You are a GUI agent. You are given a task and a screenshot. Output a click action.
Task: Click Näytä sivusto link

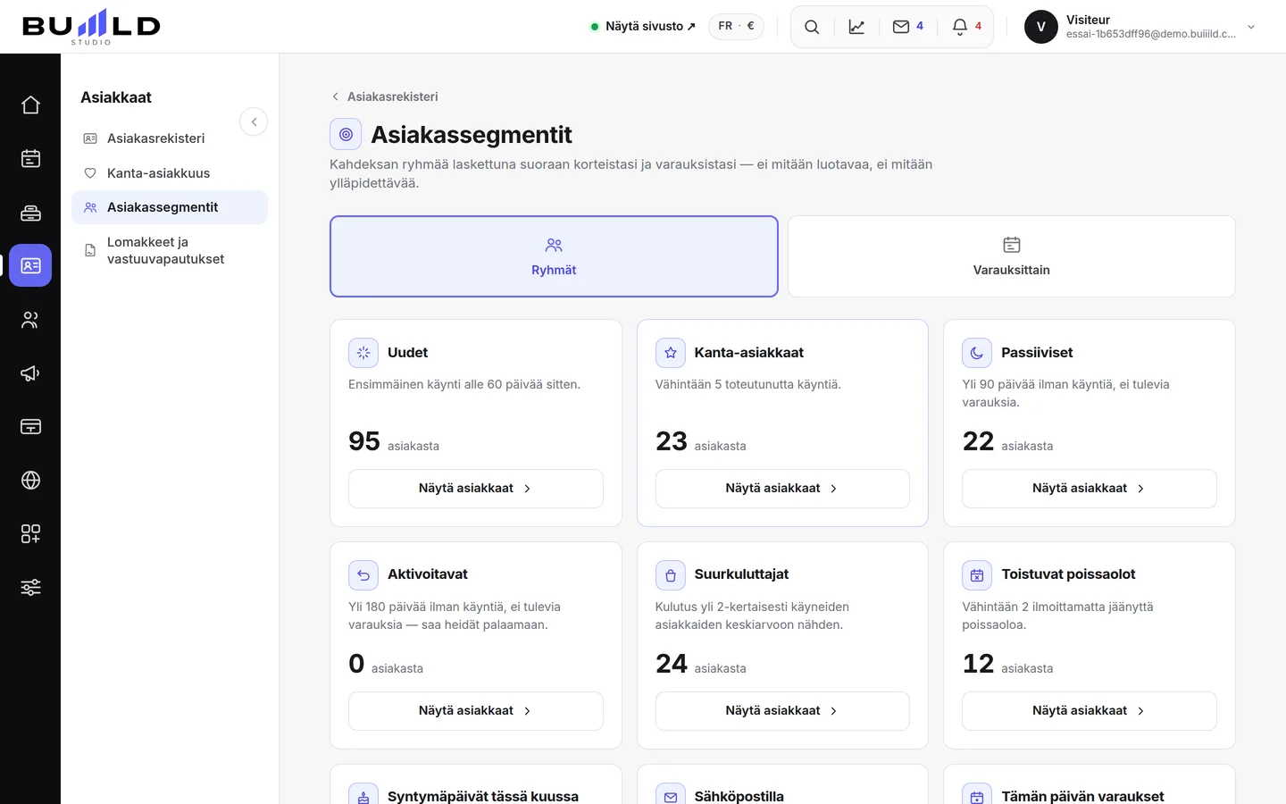(643, 26)
